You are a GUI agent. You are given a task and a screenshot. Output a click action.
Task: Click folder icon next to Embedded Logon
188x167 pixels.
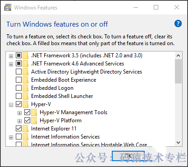coord(26,88)
